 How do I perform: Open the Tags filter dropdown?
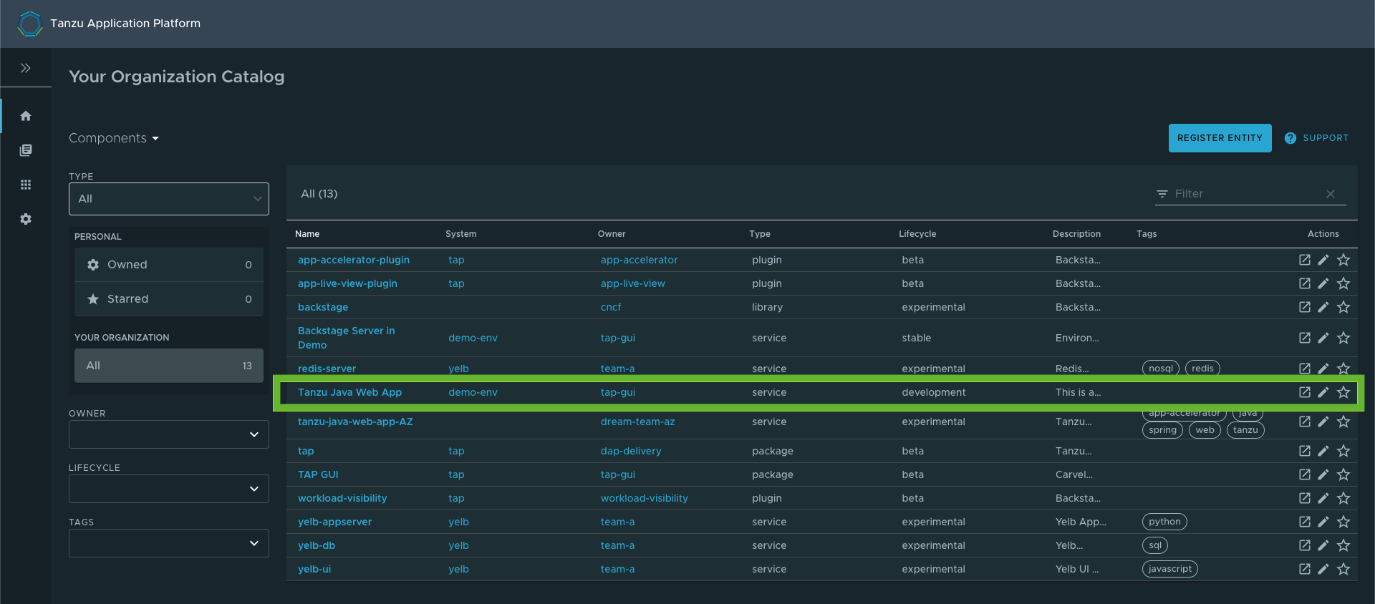coord(169,543)
